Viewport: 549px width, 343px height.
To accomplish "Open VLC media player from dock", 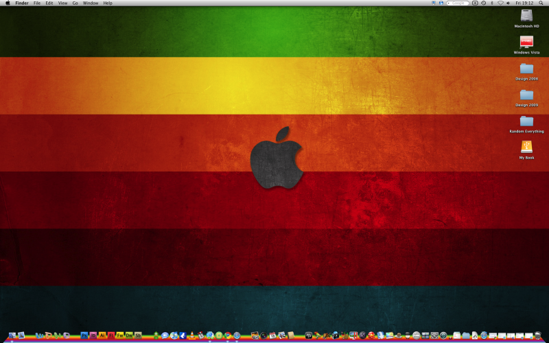I will 192,335.
